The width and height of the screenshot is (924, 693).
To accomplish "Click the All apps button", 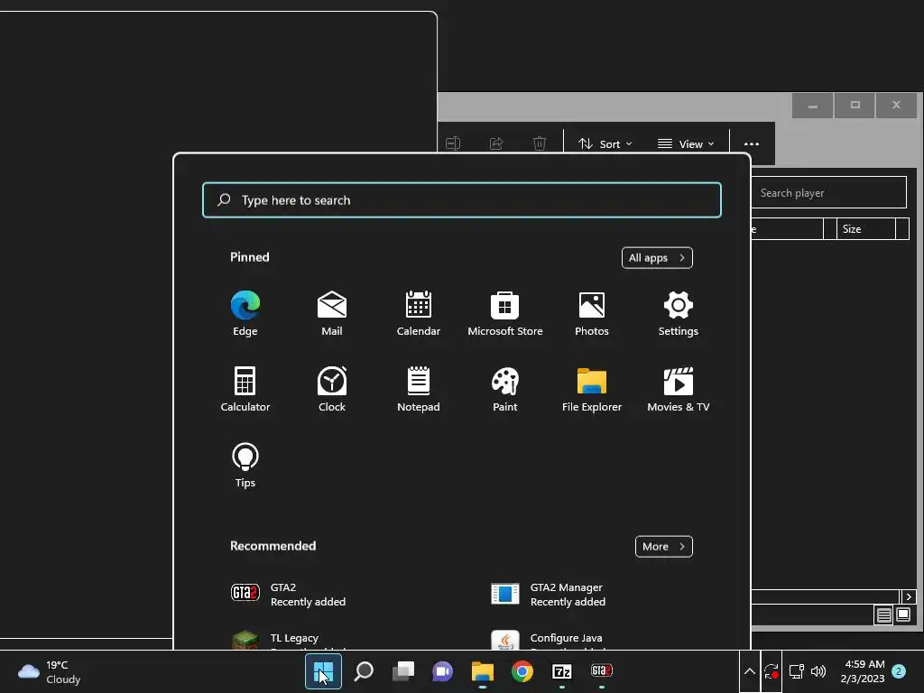I will [657, 257].
